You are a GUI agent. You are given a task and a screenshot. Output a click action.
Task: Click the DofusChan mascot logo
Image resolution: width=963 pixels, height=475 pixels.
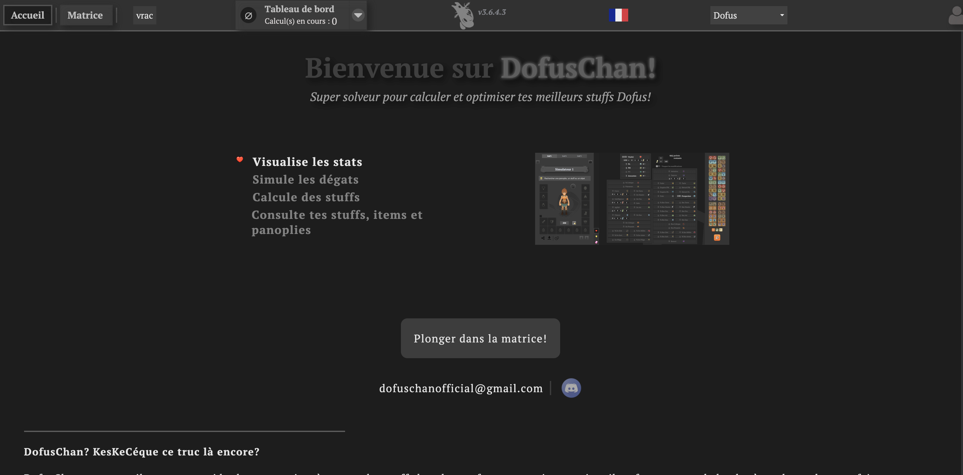point(463,15)
